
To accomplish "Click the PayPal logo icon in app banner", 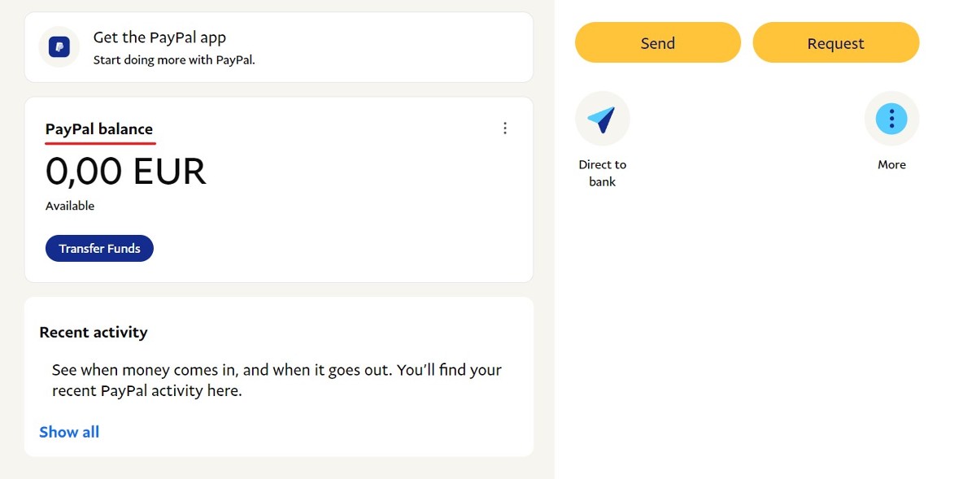I will pyautogui.click(x=59, y=47).
